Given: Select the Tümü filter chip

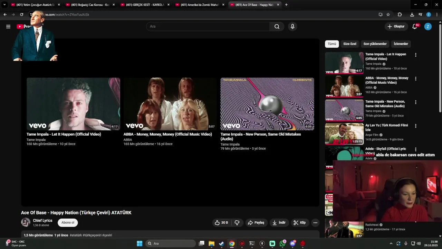Looking at the screenshot, I should tap(332, 44).
